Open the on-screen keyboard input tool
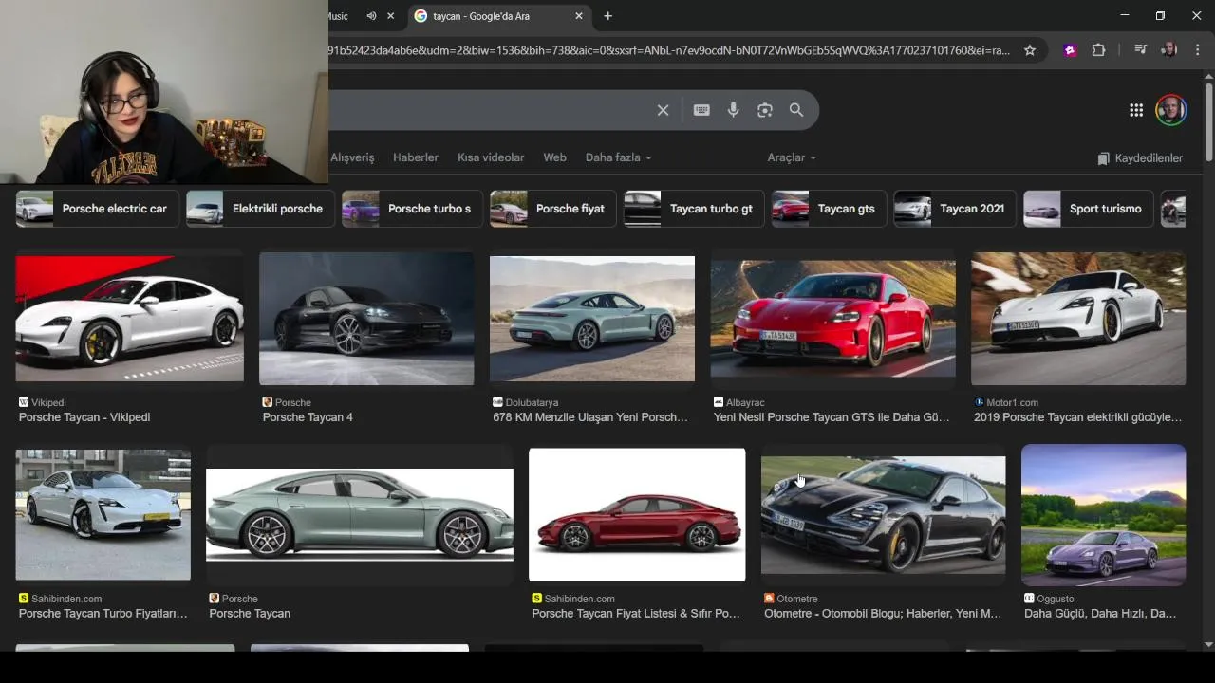The height and width of the screenshot is (683, 1215). pos(701,110)
